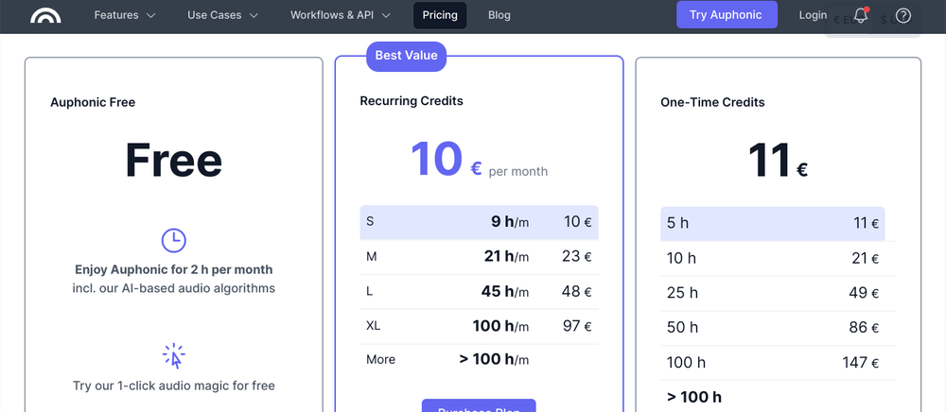
Task: Click the 1-click magic cursor icon
Action: [x=174, y=355]
